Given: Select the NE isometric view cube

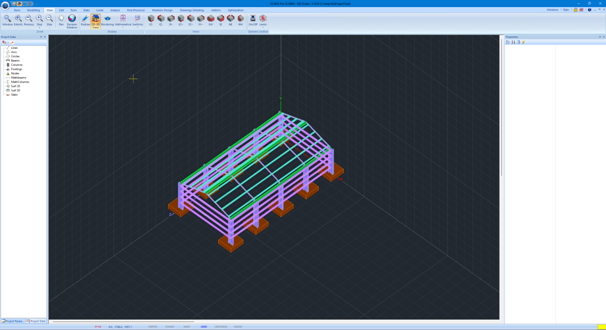Looking at the screenshot, I should pyautogui.click(x=231, y=20).
